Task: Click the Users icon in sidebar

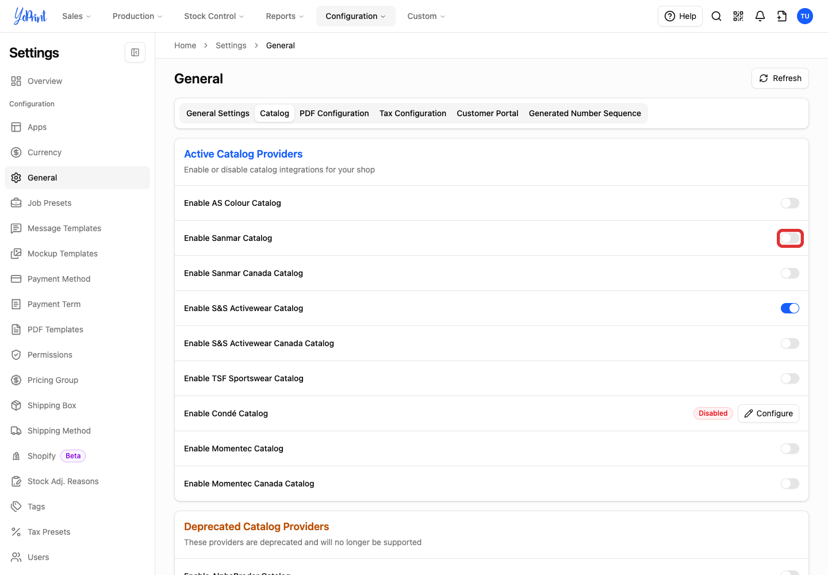Action: (x=16, y=557)
